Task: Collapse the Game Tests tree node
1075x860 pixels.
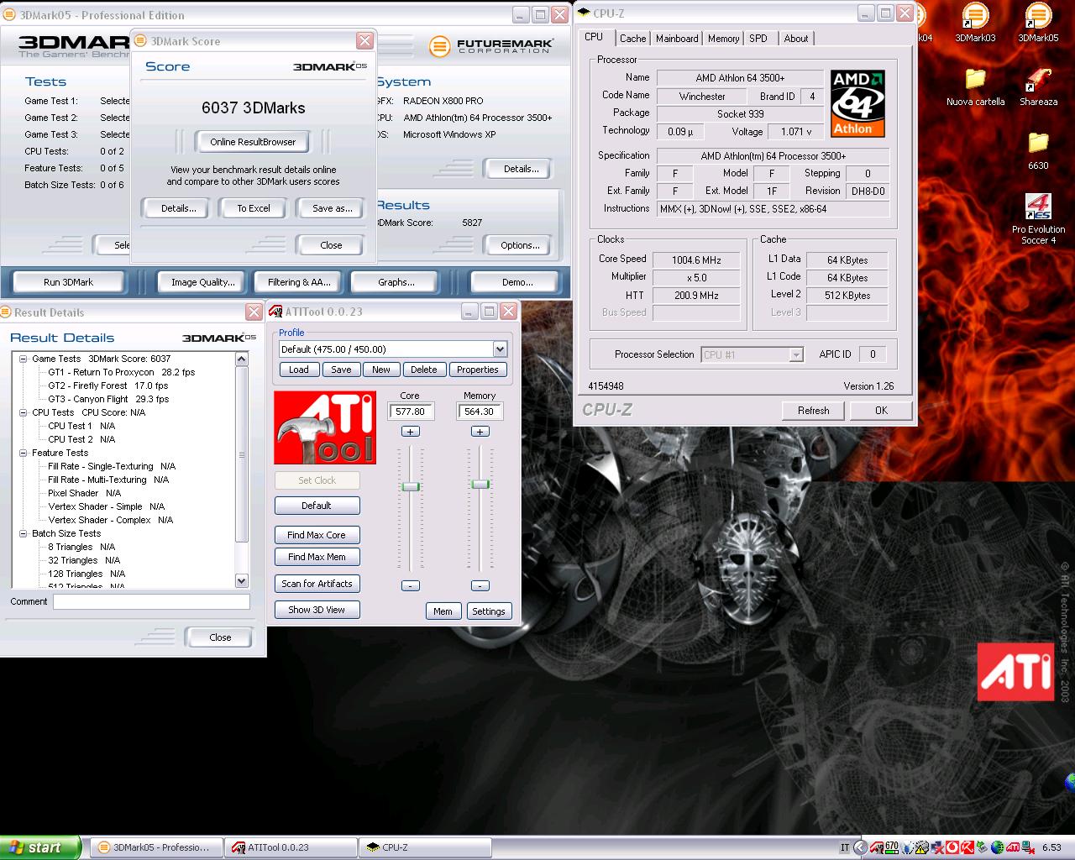Action: 24,359
